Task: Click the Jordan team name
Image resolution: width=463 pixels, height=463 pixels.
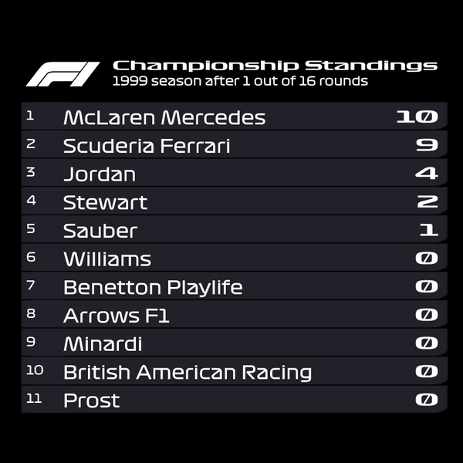Action: (x=100, y=174)
